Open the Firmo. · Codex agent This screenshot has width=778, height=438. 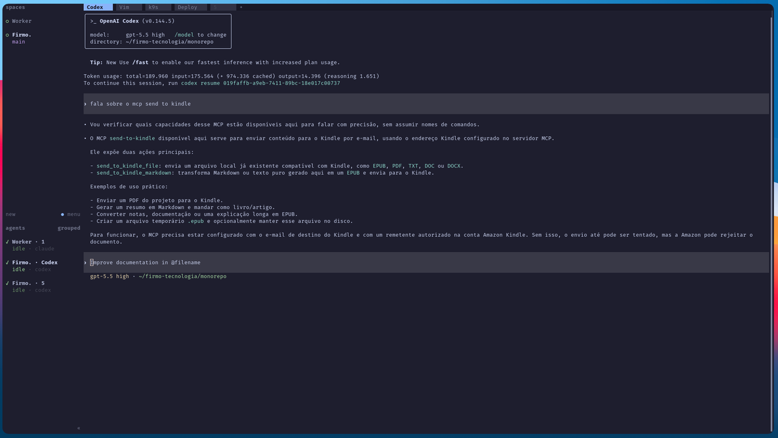tap(35, 262)
